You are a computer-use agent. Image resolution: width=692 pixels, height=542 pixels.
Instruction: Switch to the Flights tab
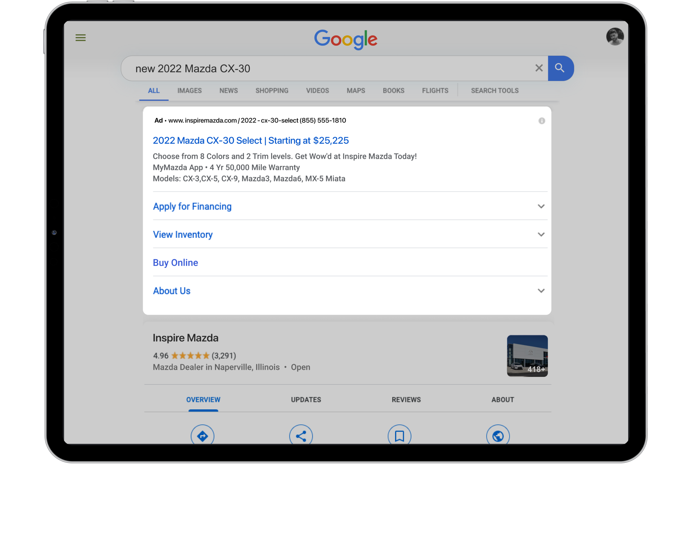(435, 91)
